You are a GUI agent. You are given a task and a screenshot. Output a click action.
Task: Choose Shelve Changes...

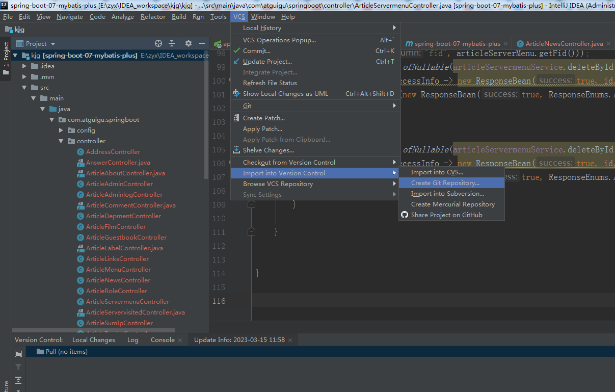click(x=315, y=150)
